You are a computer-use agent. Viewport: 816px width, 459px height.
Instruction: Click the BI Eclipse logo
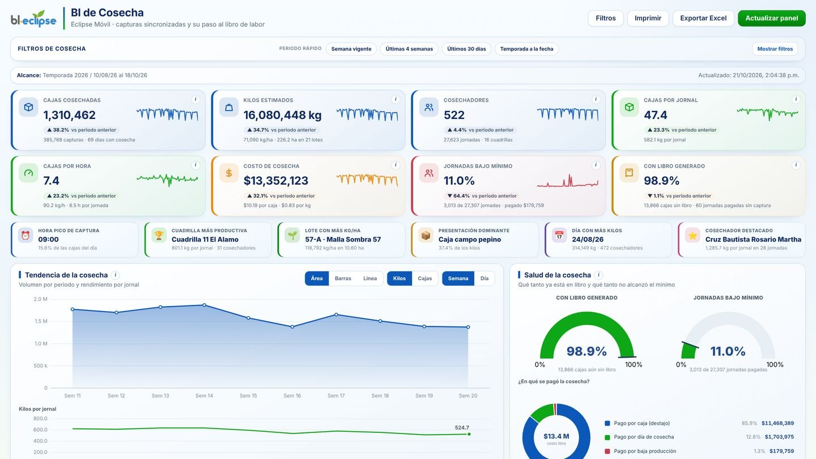pyautogui.click(x=33, y=19)
